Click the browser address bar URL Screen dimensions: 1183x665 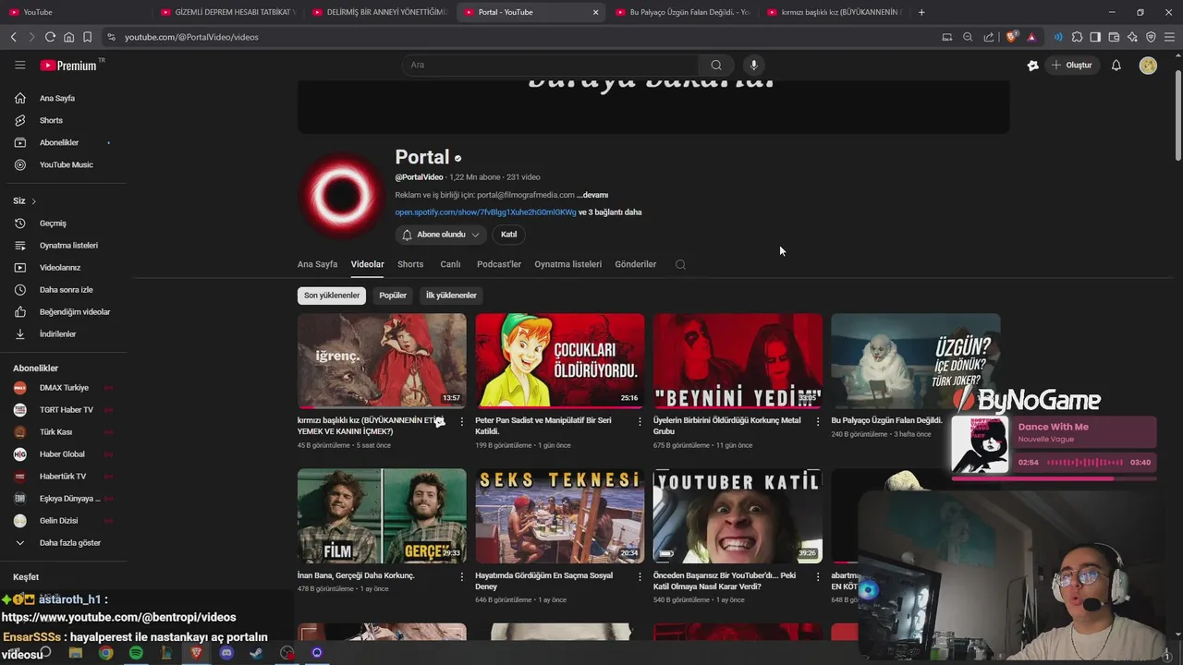pyautogui.click(x=191, y=37)
